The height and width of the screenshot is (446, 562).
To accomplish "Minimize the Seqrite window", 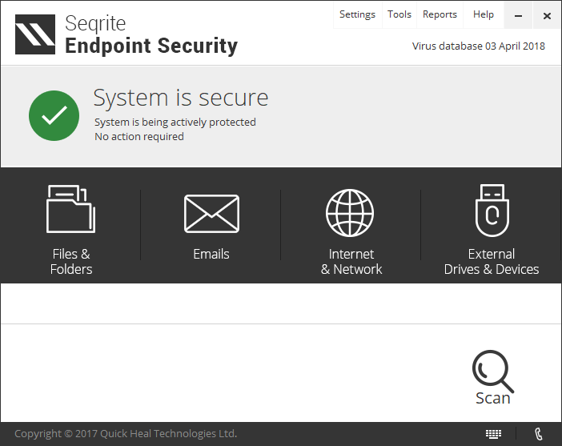I will tap(519, 15).
